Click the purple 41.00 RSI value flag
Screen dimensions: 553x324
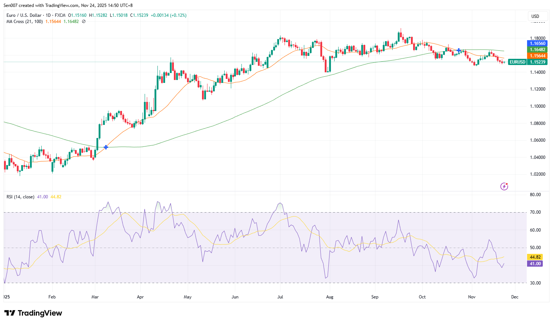535,263
